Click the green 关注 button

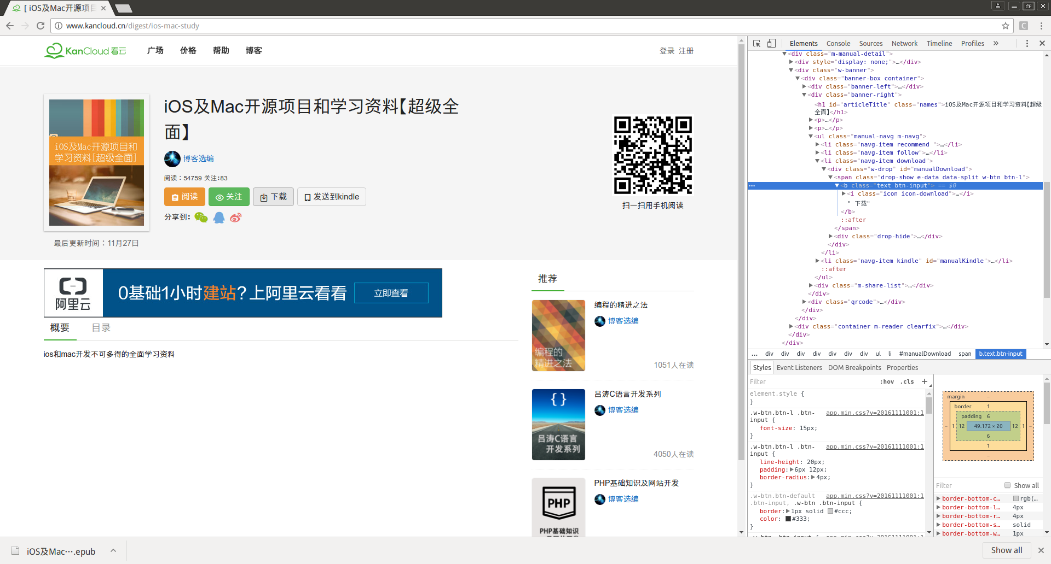229,197
